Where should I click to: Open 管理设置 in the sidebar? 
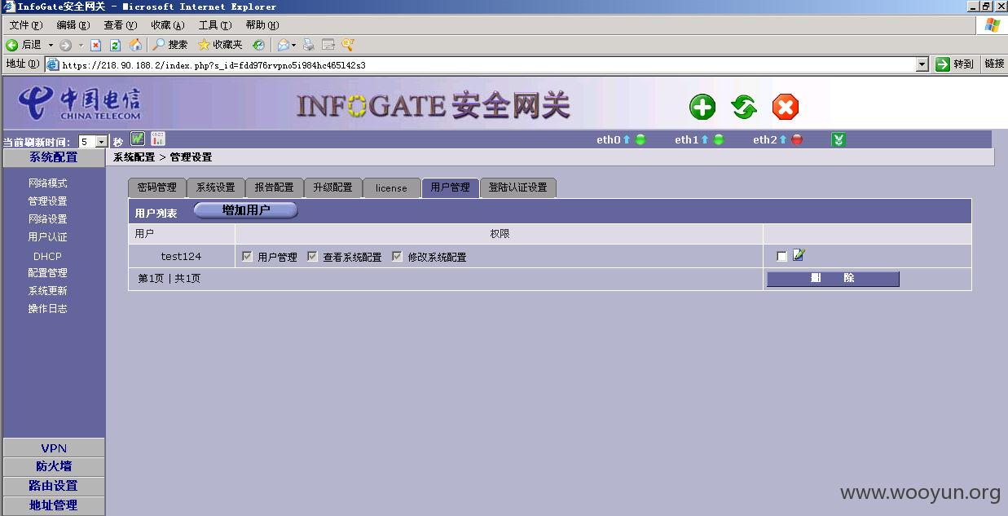click(x=48, y=201)
